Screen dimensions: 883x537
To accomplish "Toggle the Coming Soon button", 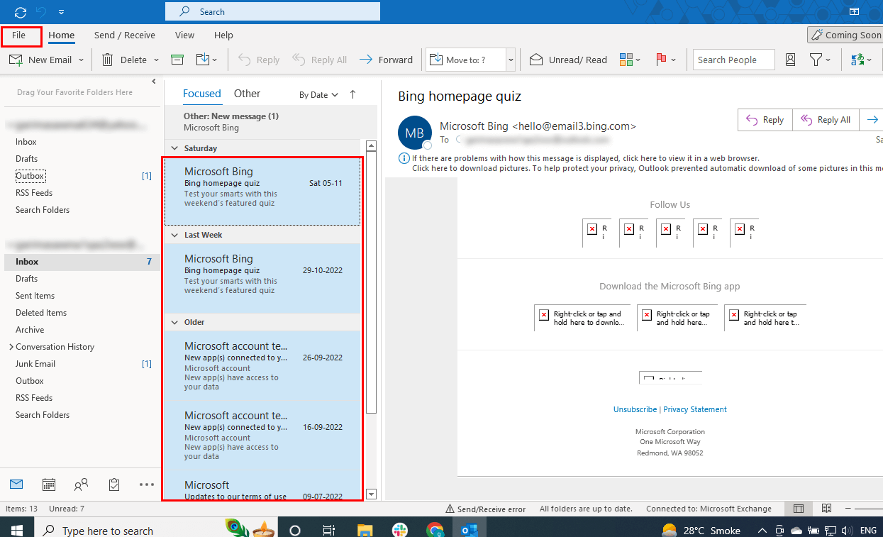I will [845, 35].
